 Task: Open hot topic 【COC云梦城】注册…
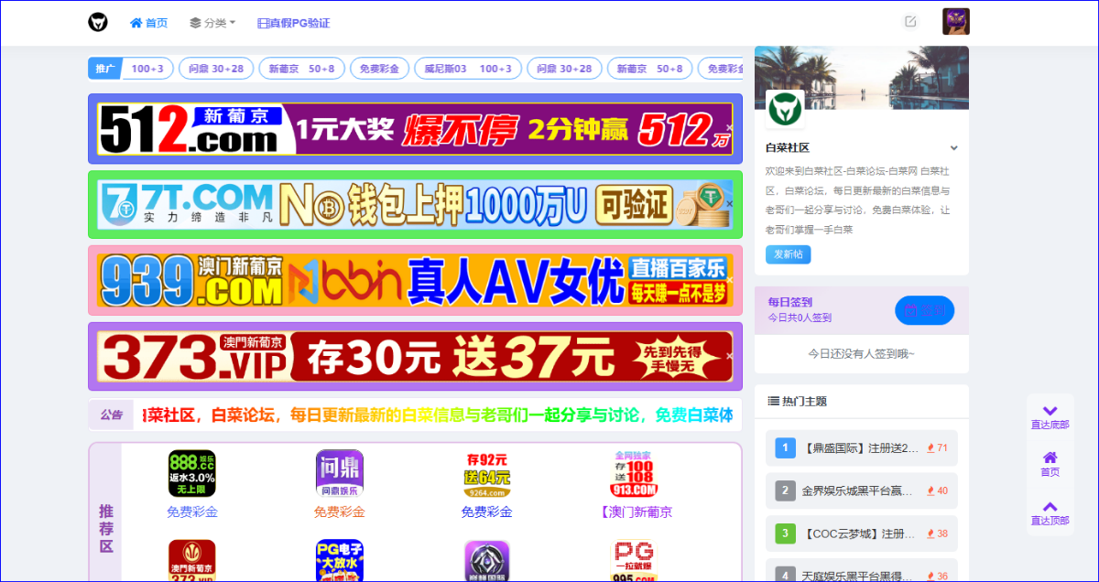click(858, 533)
